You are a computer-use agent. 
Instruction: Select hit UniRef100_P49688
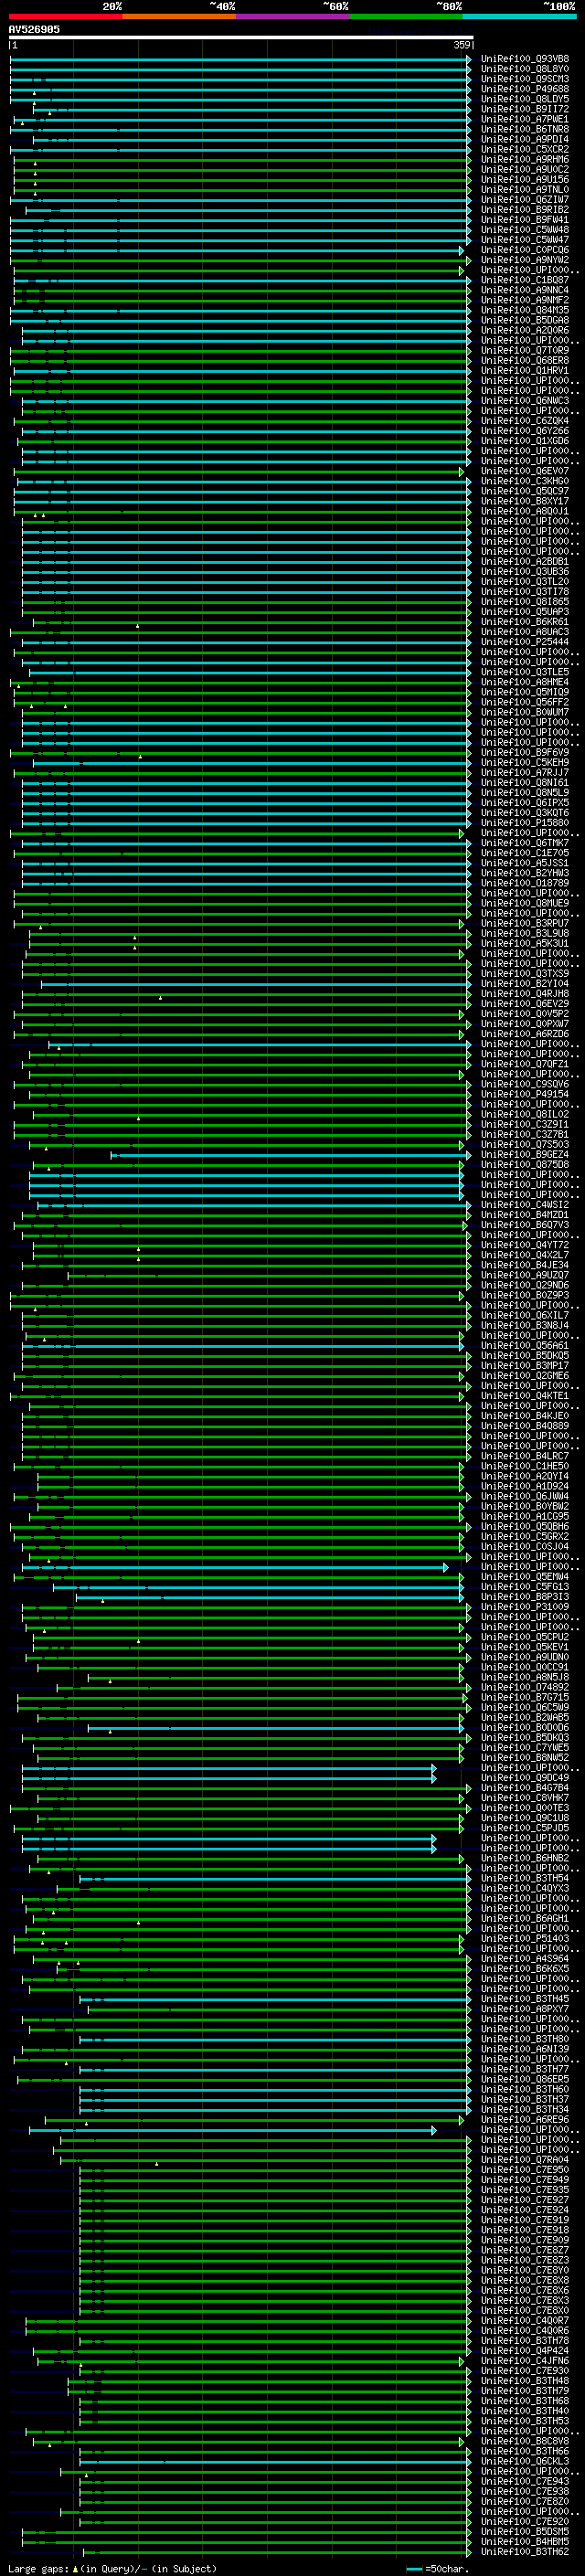tap(525, 89)
